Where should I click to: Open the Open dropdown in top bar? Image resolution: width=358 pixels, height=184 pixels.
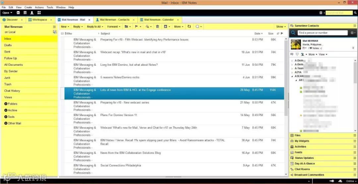click(x=7, y=13)
